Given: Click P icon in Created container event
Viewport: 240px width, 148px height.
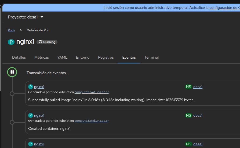Looking at the screenshot, I should coord(31,115).
